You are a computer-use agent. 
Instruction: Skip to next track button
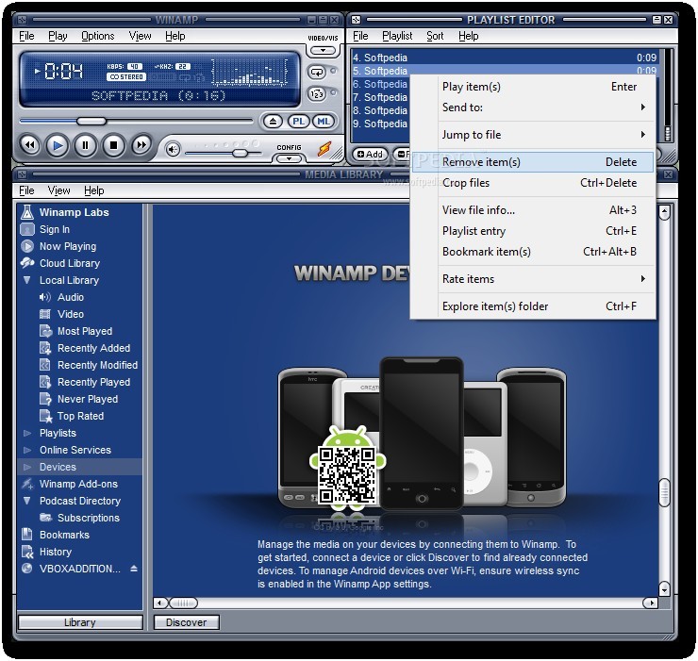141,144
